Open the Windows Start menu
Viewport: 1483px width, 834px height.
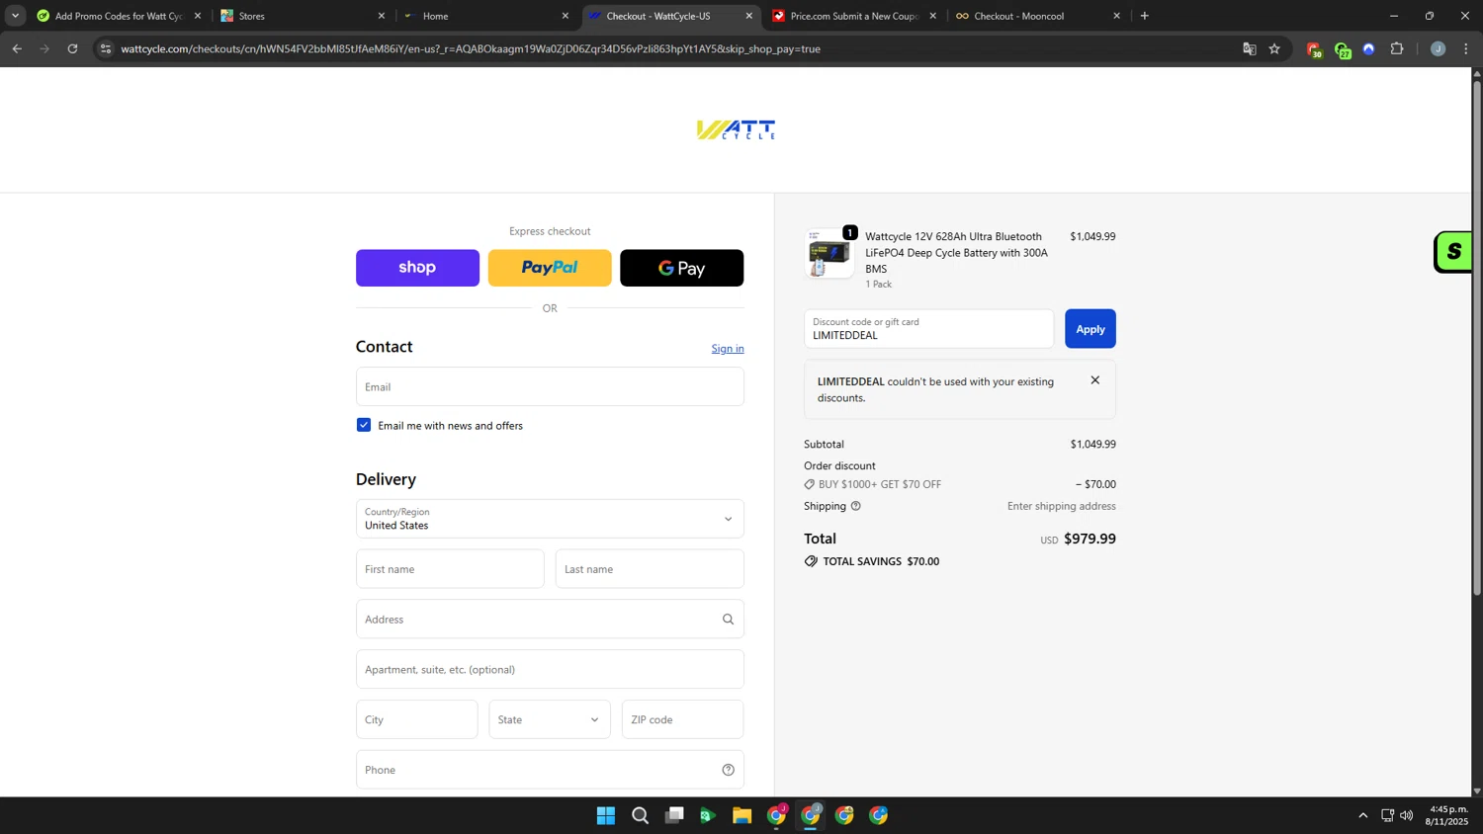click(x=606, y=815)
